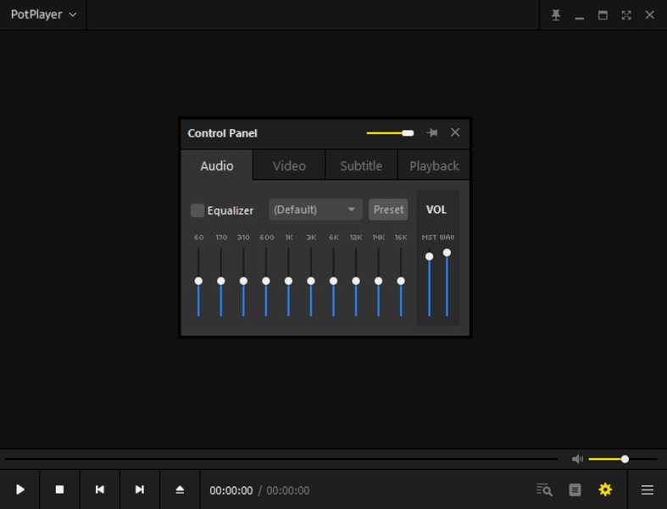Switch to the Video tab

click(x=289, y=165)
